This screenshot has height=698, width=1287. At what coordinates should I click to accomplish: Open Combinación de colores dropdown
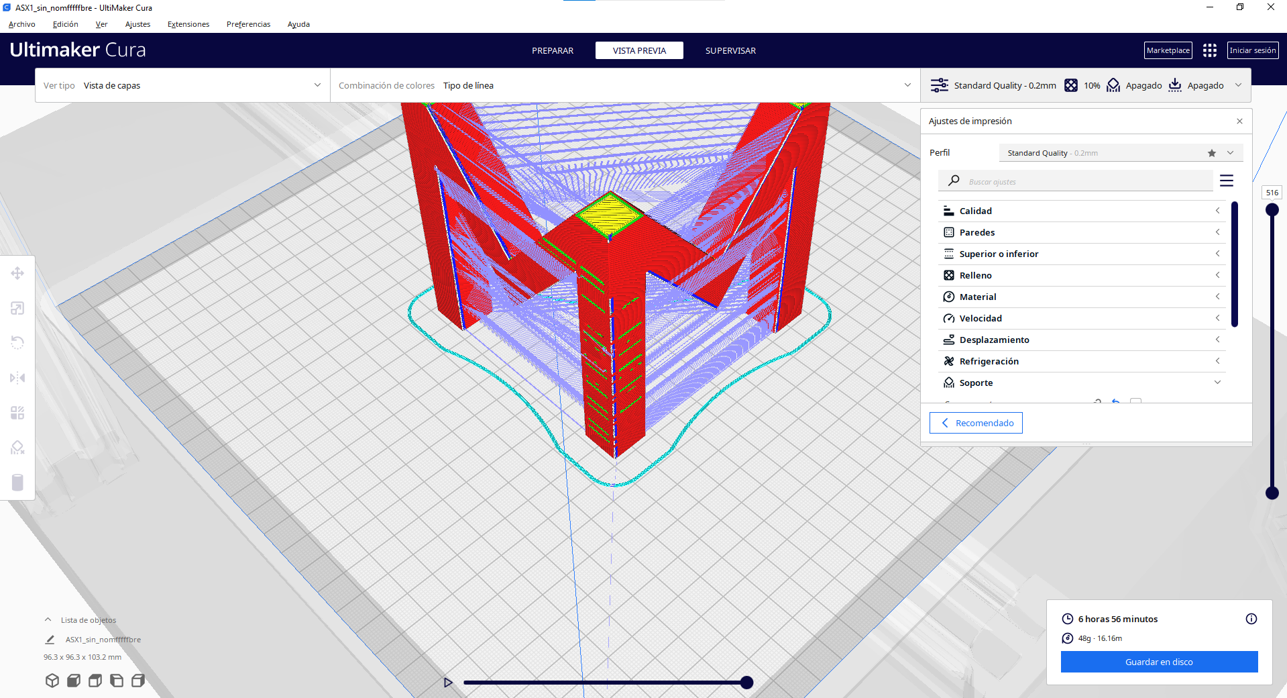[x=625, y=85]
